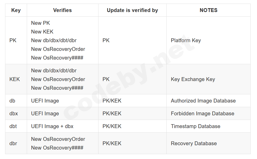This screenshot has height=159, width=257.
Task: Select the "NOTES" column header
Action: [x=208, y=10]
